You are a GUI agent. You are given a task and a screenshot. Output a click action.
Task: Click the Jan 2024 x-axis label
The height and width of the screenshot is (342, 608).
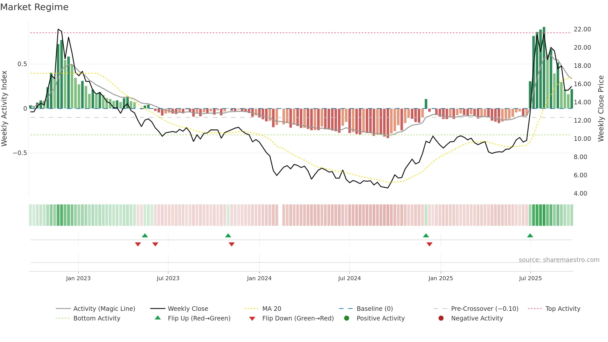tap(259, 278)
